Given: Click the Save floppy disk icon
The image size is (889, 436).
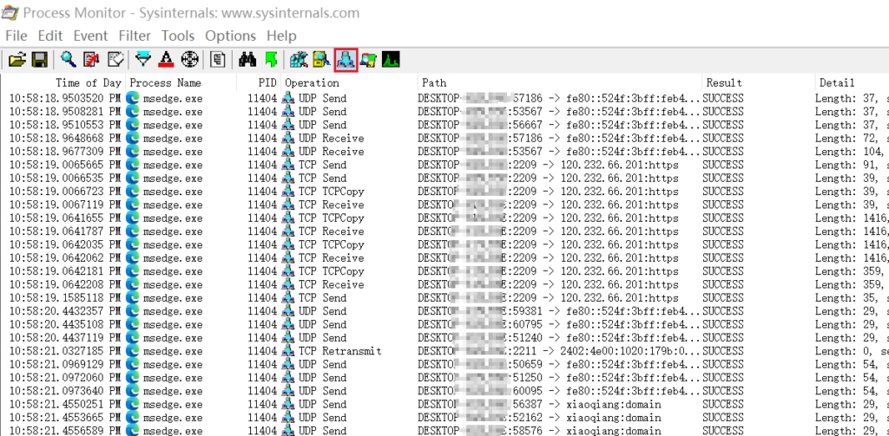Looking at the screenshot, I should pyautogui.click(x=39, y=60).
